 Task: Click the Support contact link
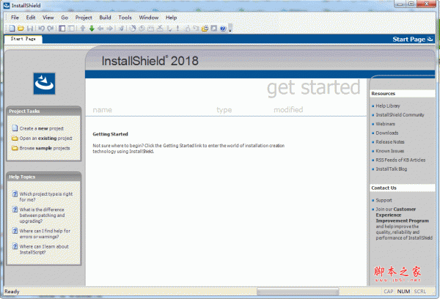(384, 200)
